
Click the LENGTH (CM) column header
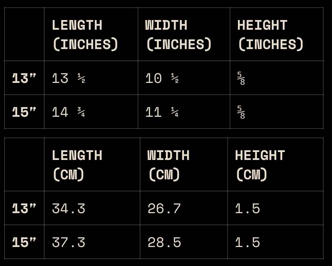click(x=77, y=165)
